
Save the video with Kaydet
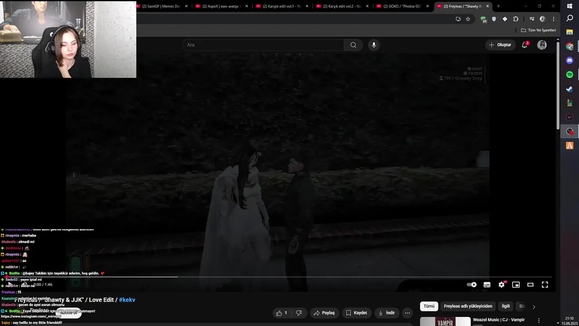[x=356, y=313]
